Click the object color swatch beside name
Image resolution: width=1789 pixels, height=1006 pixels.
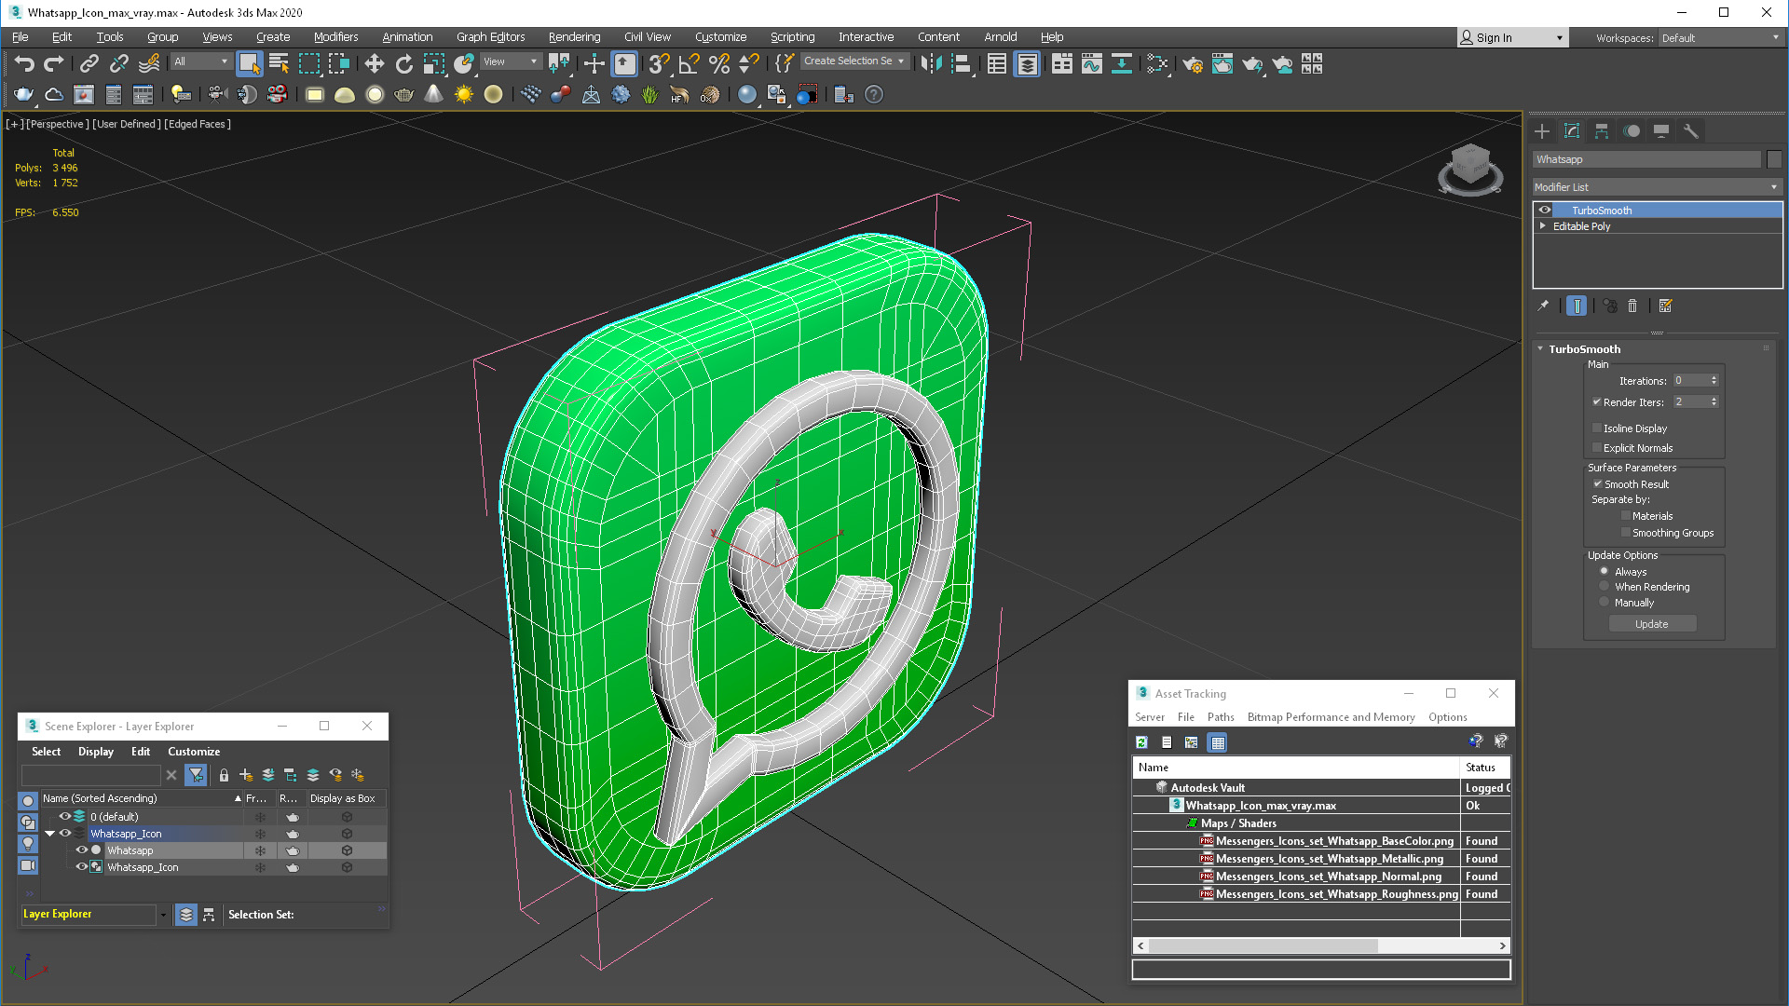click(1774, 159)
